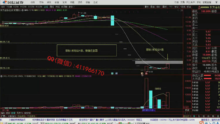Click the 大宗流入 red bar
Viewport: 220px width, 124px height.
(x=207, y=79)
